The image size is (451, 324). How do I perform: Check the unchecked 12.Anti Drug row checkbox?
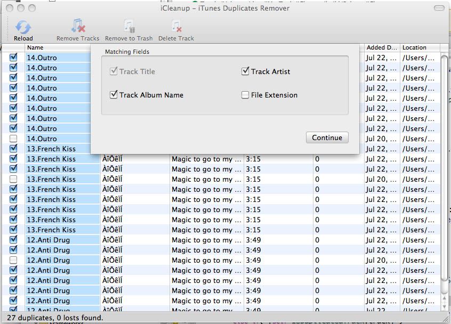click(13, 260)
